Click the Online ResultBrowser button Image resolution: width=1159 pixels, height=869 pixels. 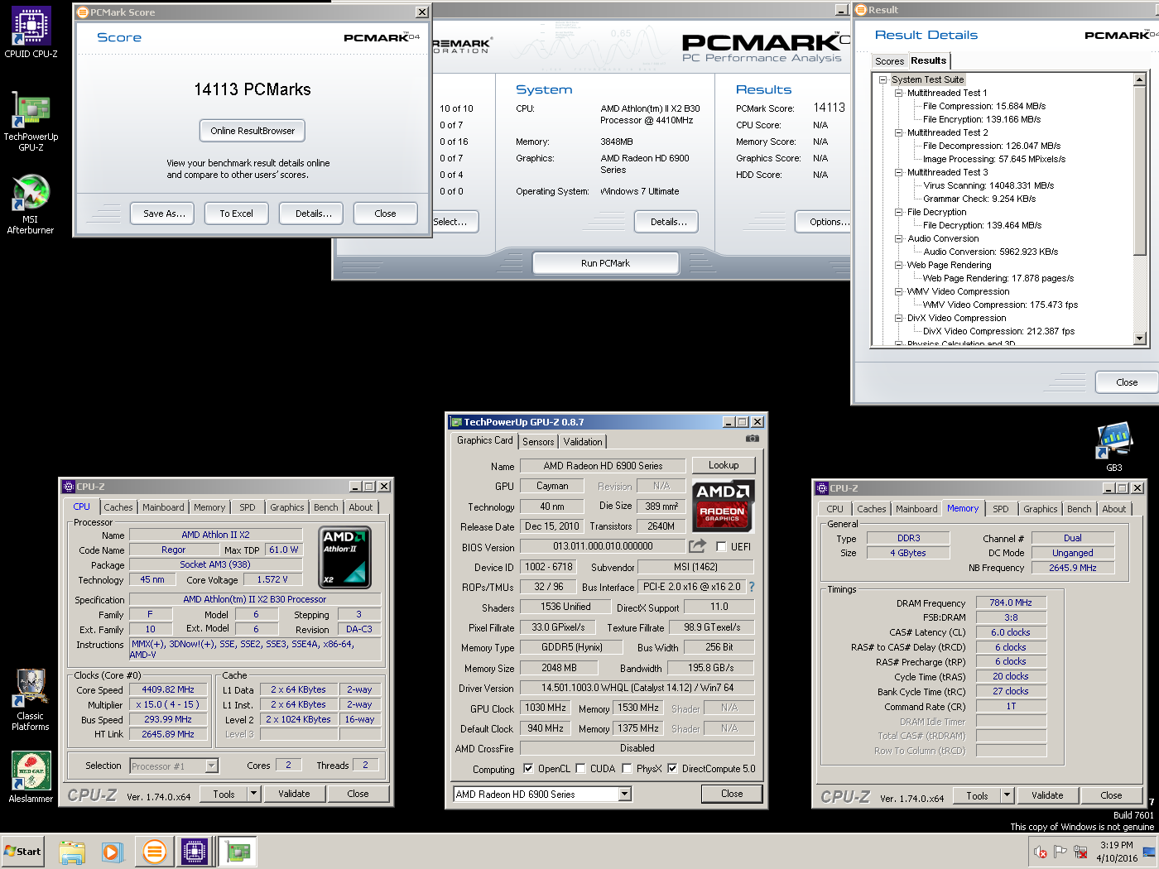pos(252,131)
